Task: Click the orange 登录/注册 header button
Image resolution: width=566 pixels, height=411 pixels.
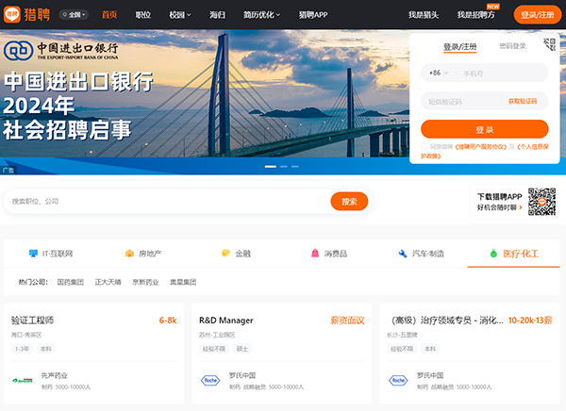Action: tap(538, 15)
